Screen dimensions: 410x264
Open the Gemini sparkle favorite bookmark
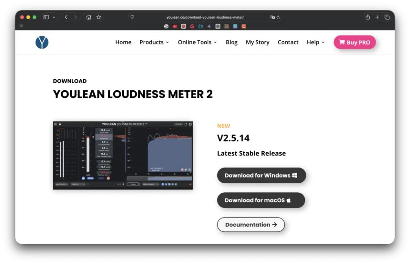coord(209,26)
